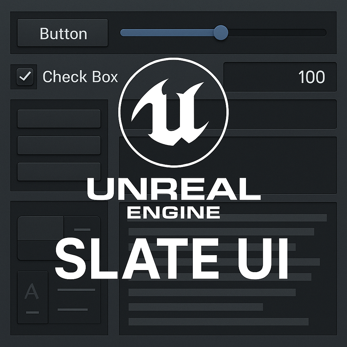
Task: Select the second blank list item
Action: (x=59, y=145)
